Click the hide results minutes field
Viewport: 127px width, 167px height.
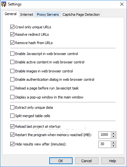click(x=105, y=144)
